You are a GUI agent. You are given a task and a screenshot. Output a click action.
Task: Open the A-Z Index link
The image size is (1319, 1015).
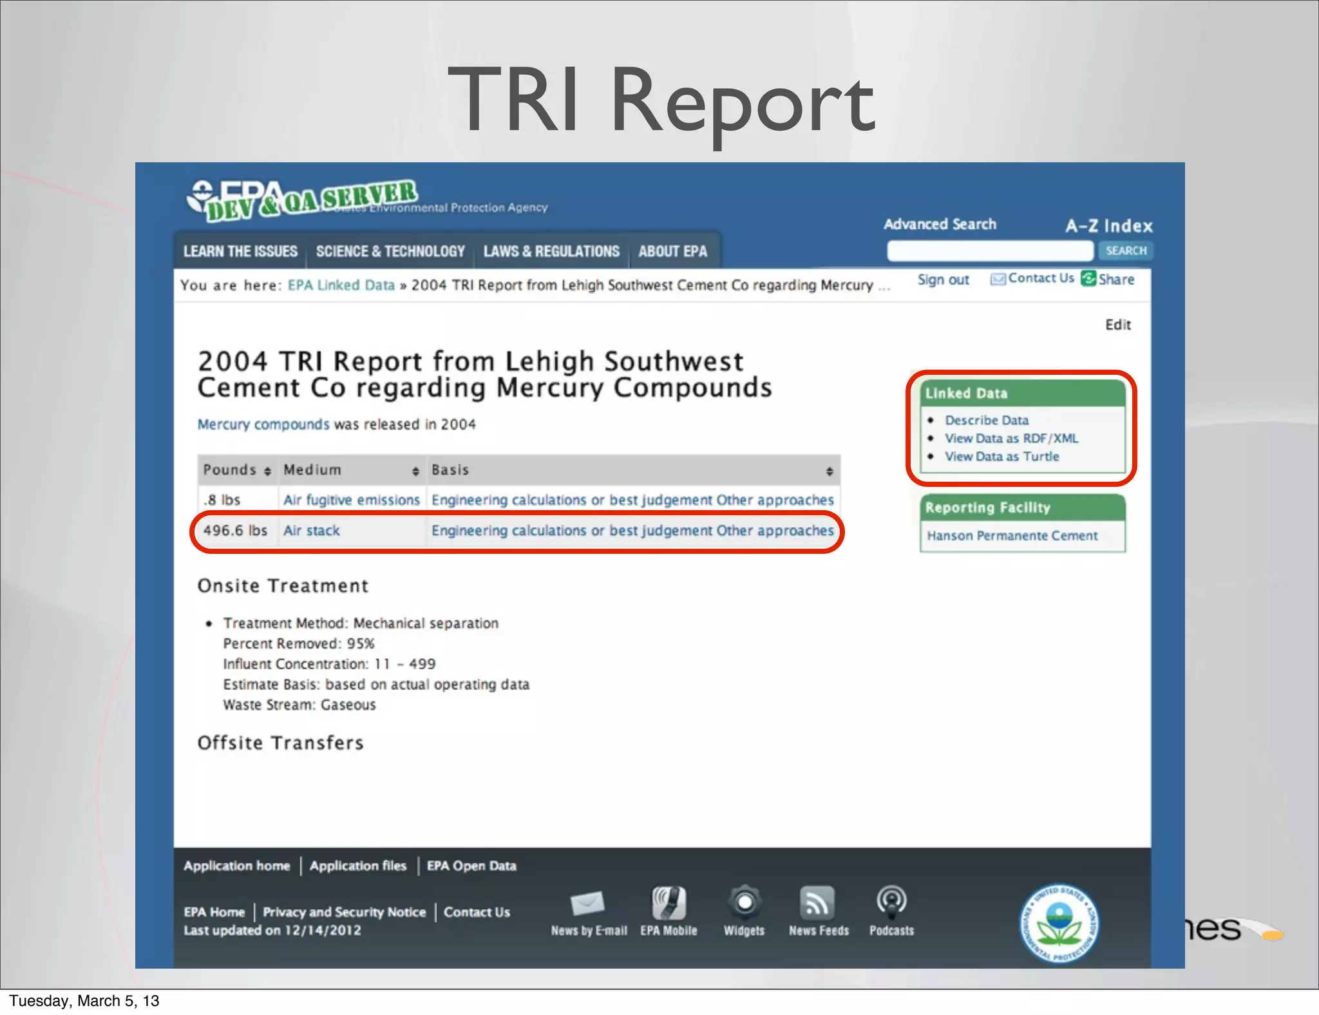tap(1109, 226)
